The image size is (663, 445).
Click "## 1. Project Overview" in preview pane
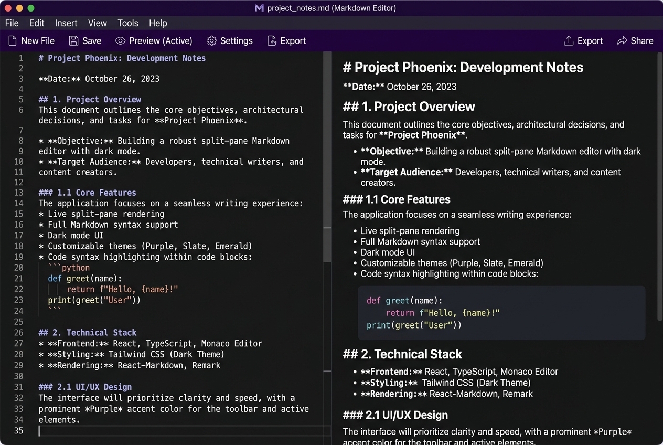tap(409, 107)
